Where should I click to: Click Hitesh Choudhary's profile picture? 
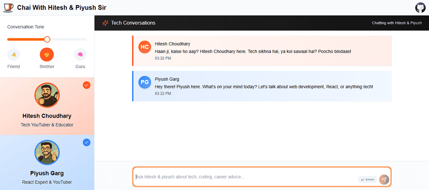click(47, 95)
